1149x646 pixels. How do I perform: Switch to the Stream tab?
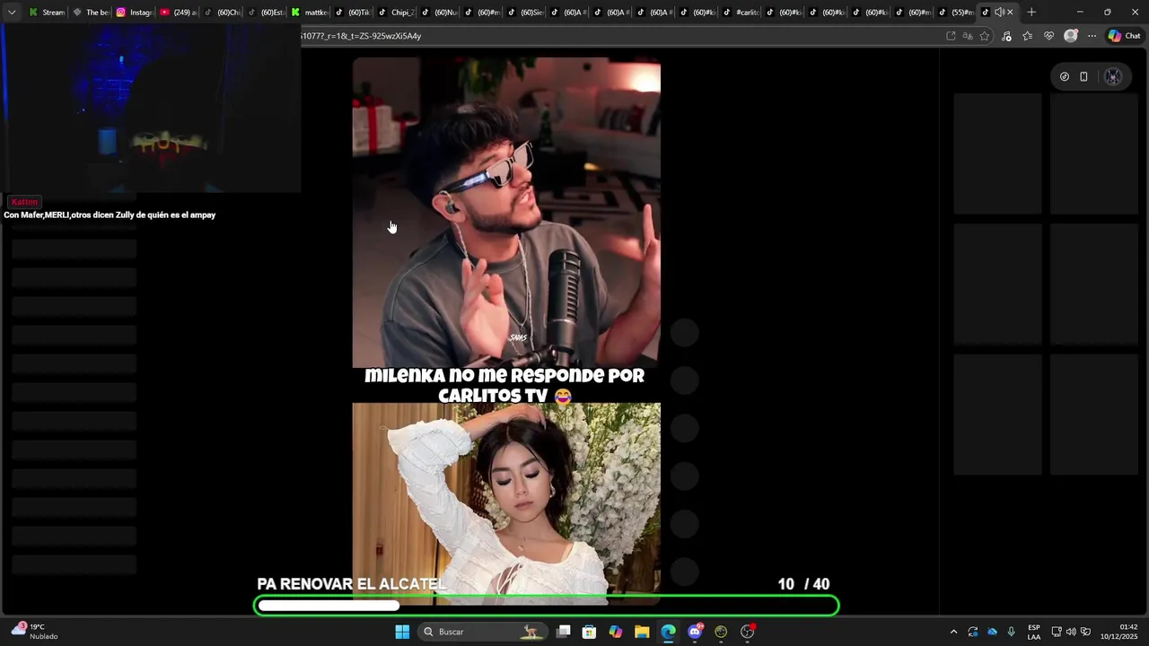click(46, 13)
